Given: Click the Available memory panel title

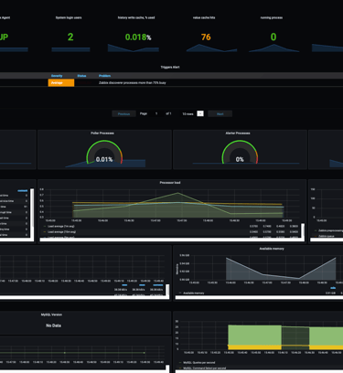Looking at the screenshot, I should click(272, 249).
